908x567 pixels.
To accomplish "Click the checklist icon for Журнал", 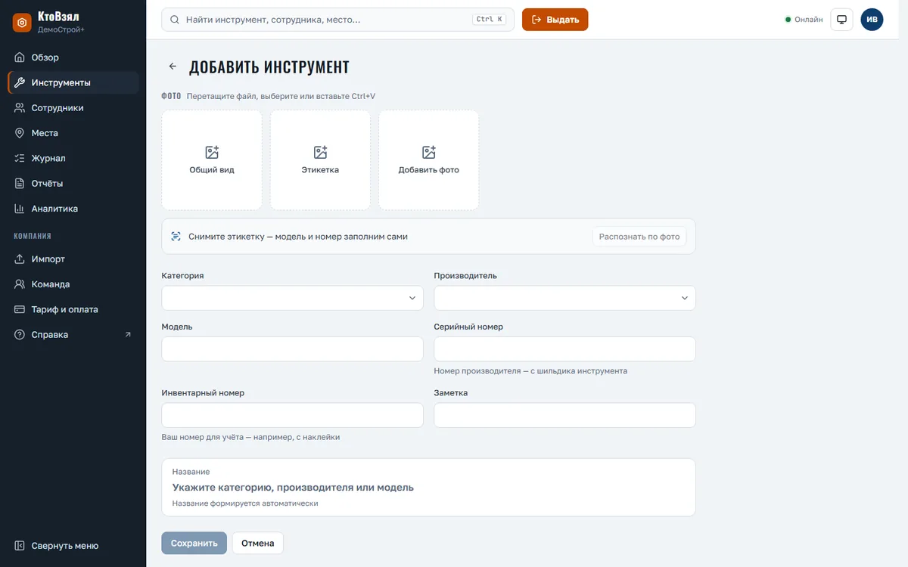I will point(20,158).
